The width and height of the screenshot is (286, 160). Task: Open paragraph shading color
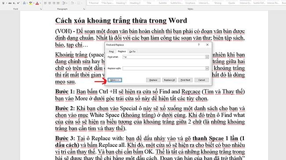72,3
